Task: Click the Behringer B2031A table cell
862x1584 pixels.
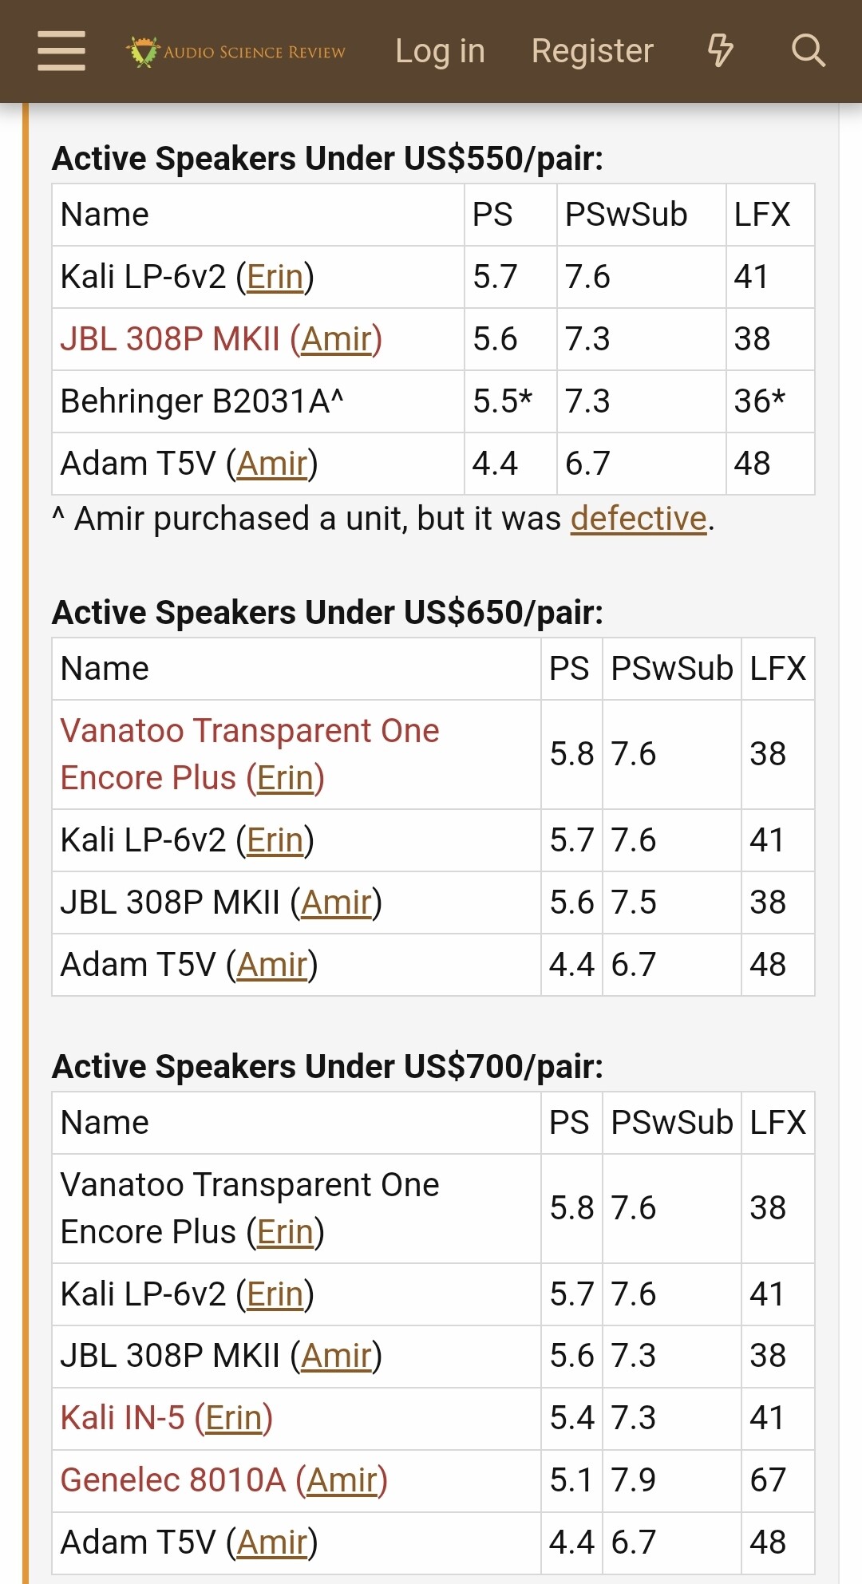Action: coord(202,401)
